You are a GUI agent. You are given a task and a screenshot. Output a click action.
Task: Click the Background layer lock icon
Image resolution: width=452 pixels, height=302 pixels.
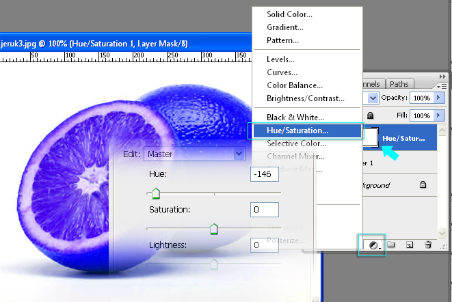click(423, 184)
